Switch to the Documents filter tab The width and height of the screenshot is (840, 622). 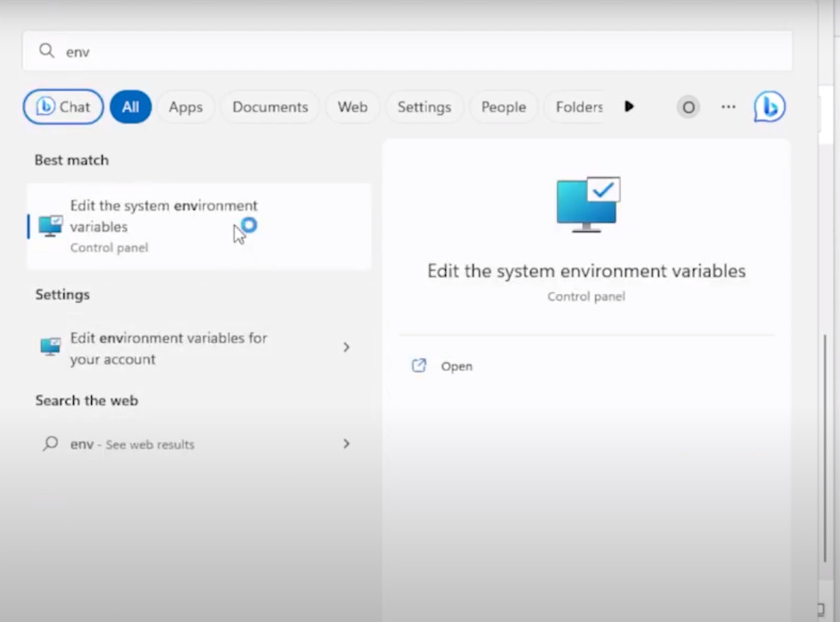point(270,107)
